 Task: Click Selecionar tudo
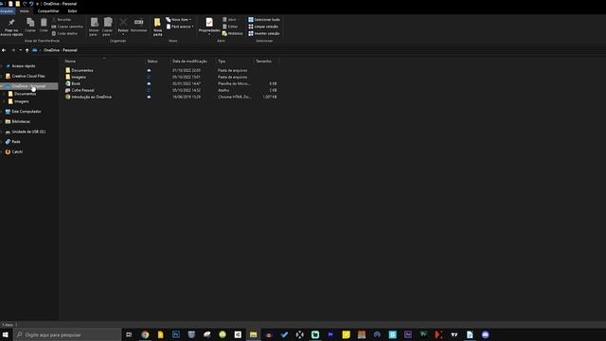click(x=264, y=19)
